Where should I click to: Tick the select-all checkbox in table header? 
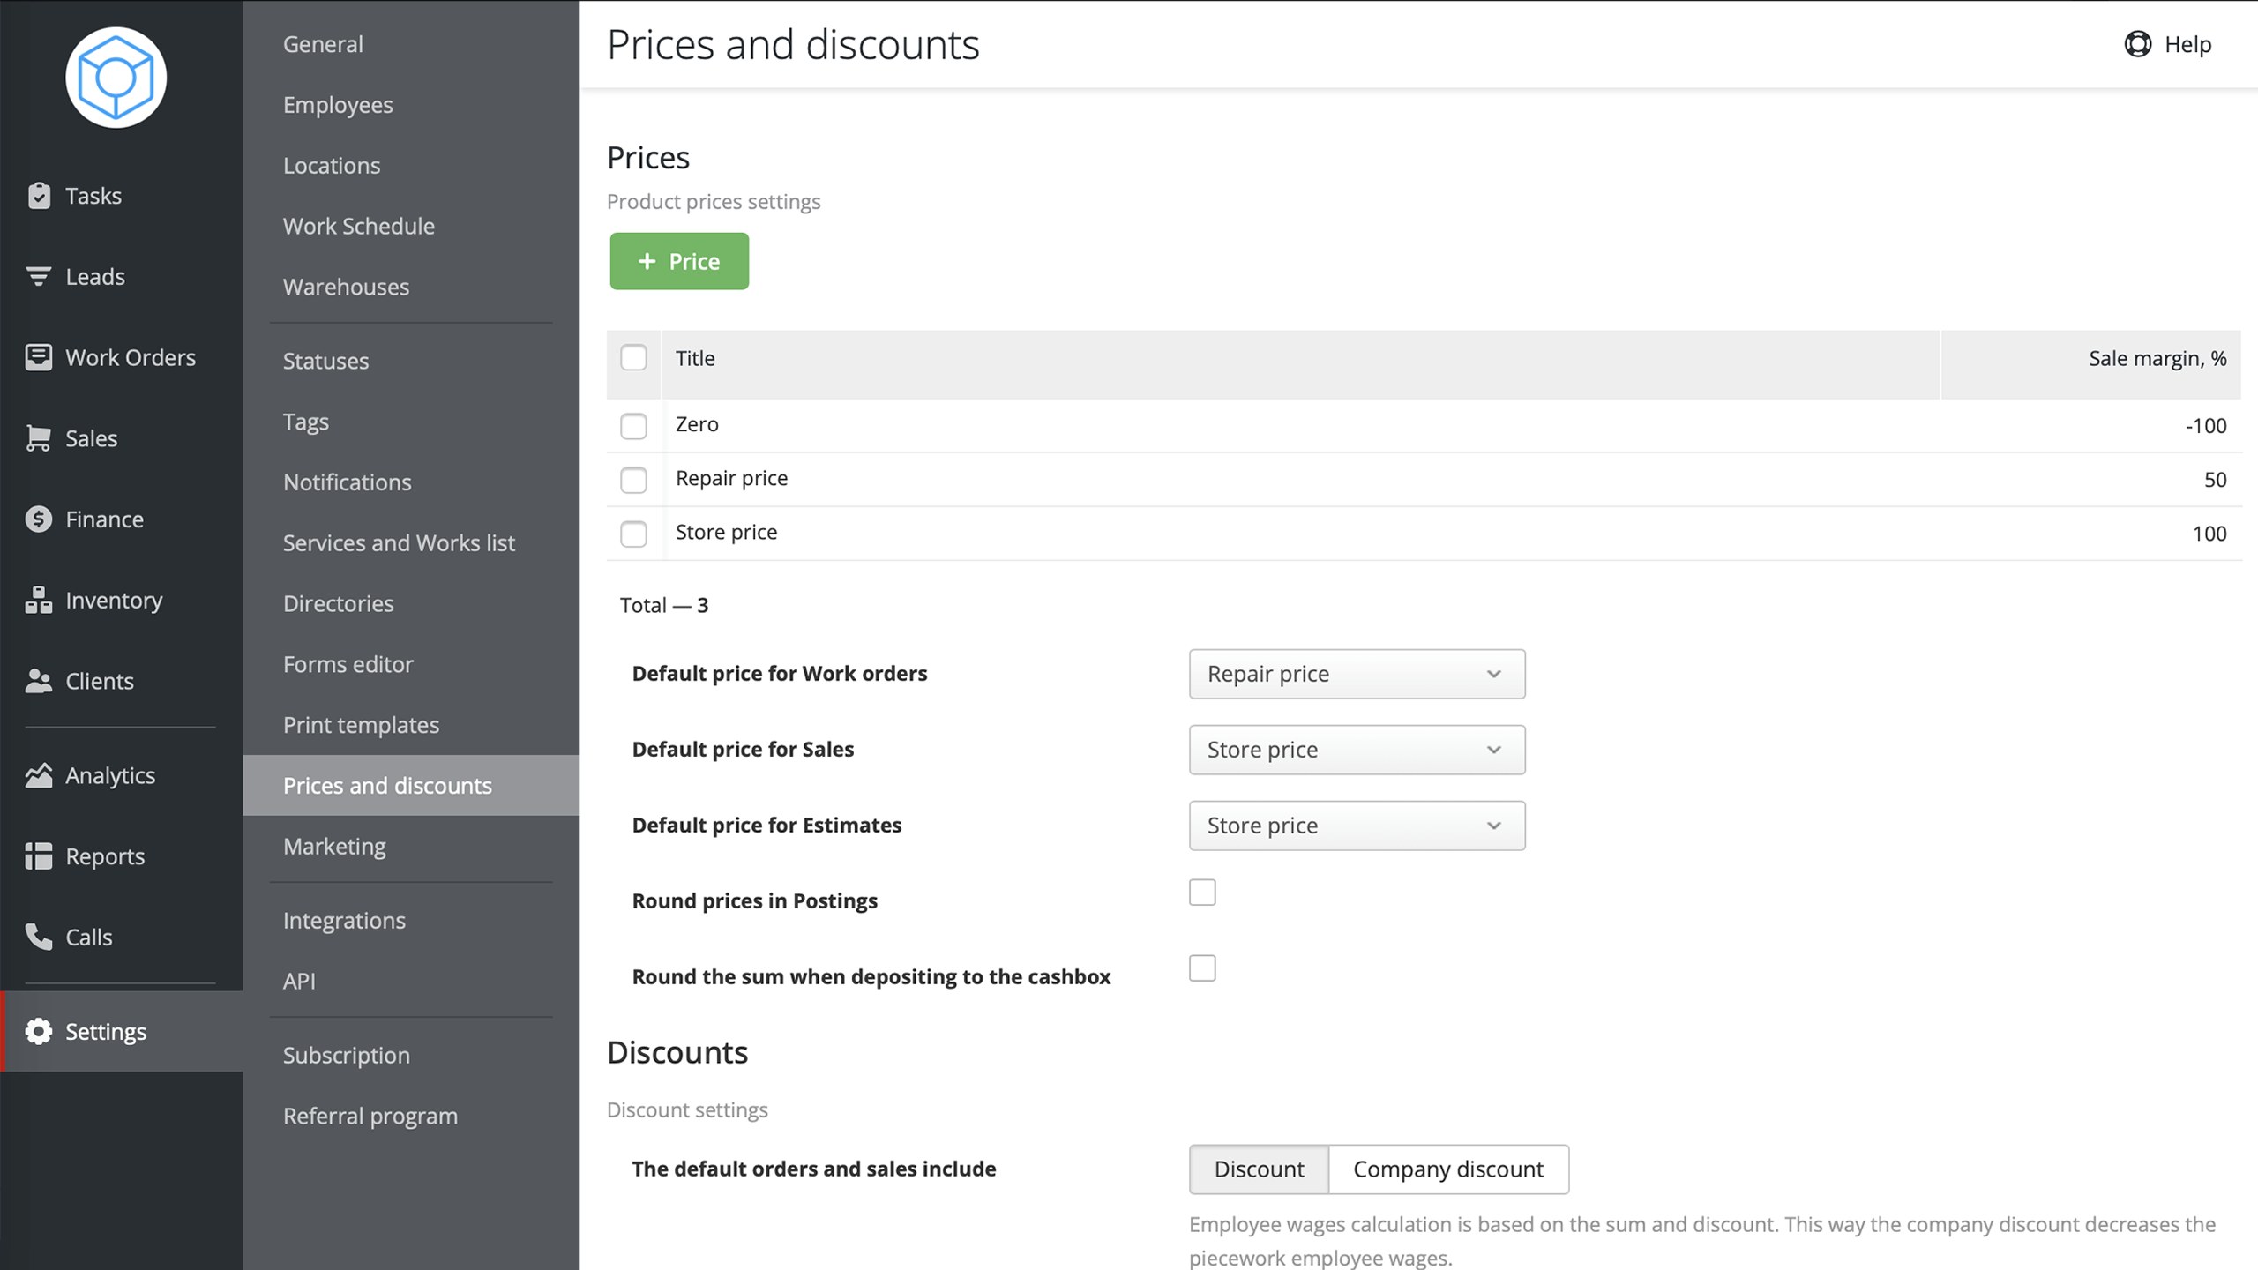(x=633, y=358)
